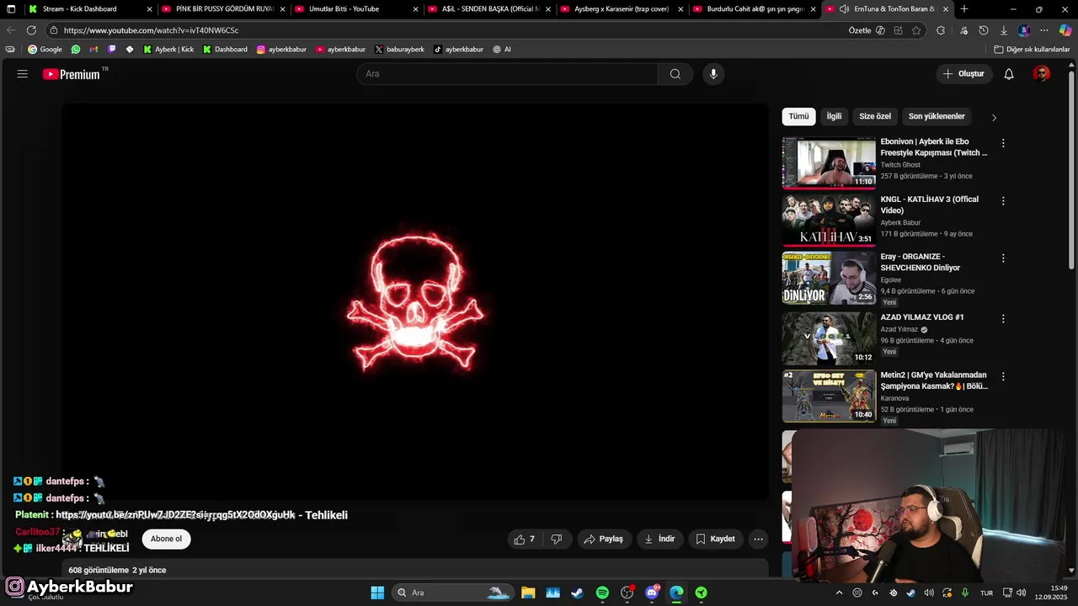Open browser settings and more menu
The image size is (1078, 606).
click(1044, 30)
